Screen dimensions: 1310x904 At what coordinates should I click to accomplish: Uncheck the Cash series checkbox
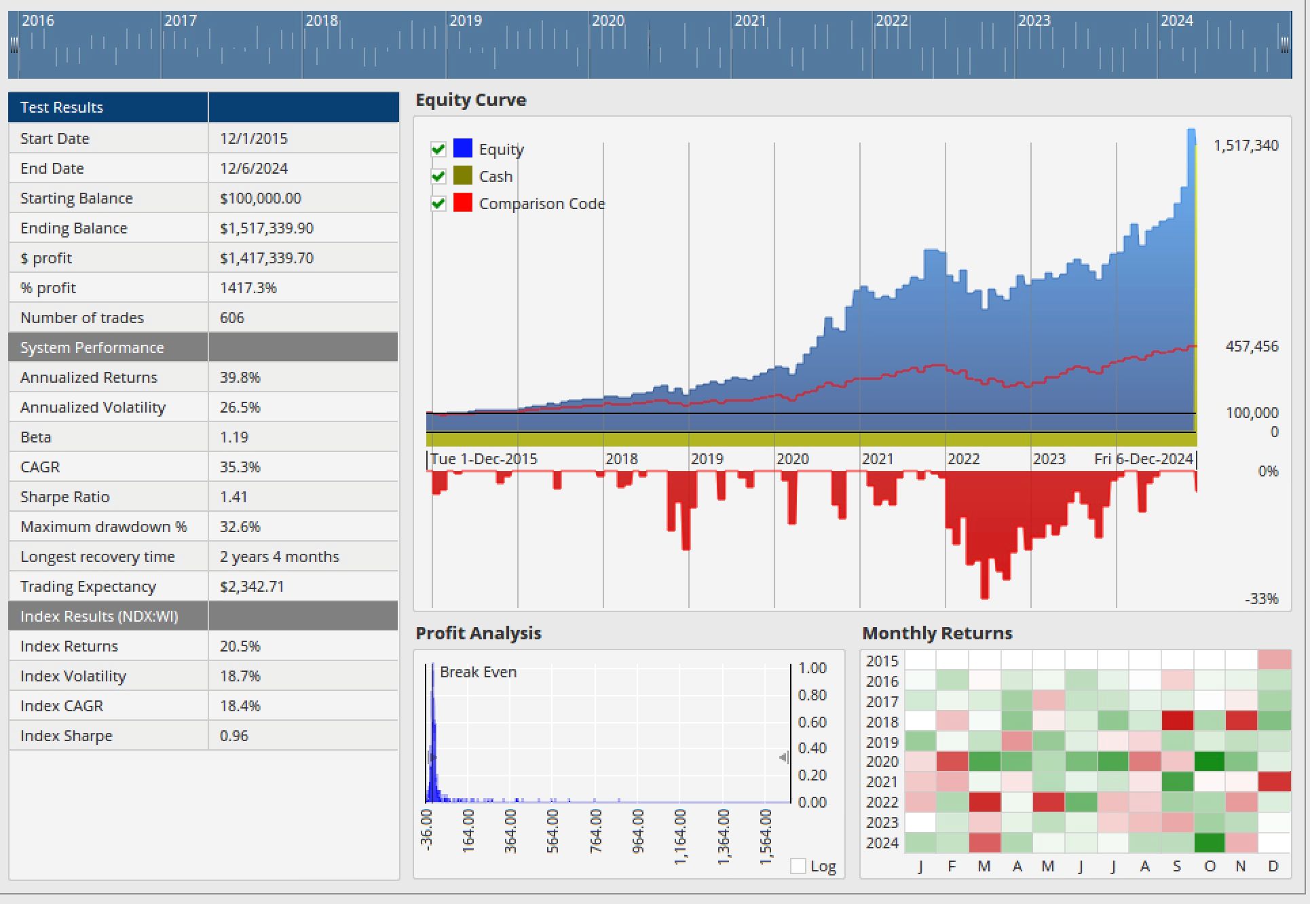438,176
